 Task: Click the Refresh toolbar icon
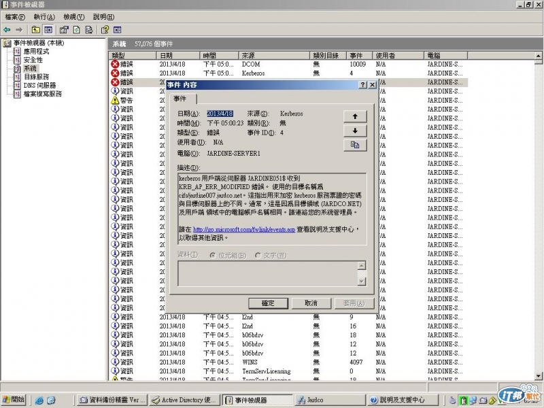76,30
